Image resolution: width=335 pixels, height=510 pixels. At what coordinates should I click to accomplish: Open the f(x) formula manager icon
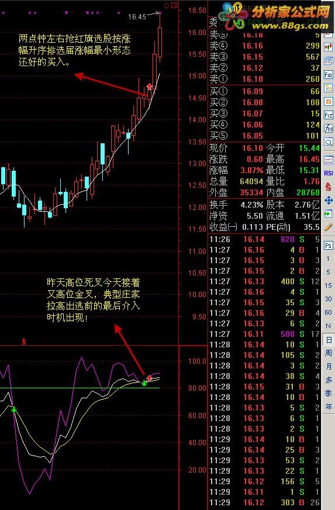coord(328,129)
